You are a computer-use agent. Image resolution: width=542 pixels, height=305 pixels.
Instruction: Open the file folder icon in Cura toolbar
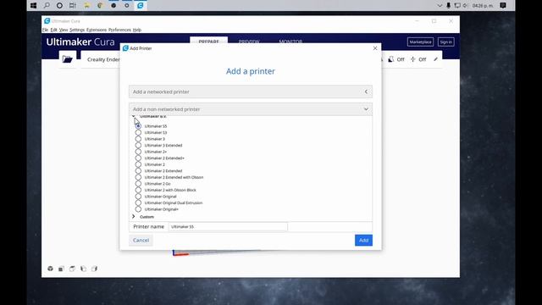tap(68, 59)
